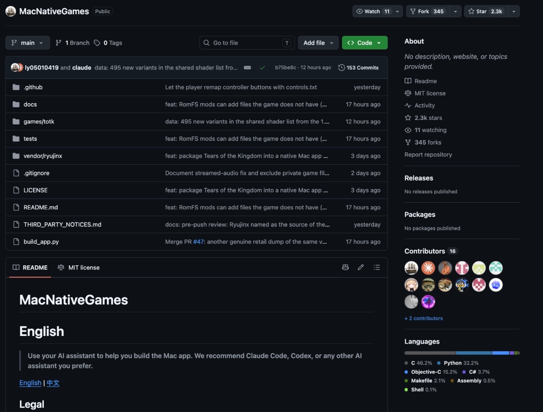The width and height of the screenshot is (543, 412).
Task: Open the 0 Tags list
Action: coord(108,43)
